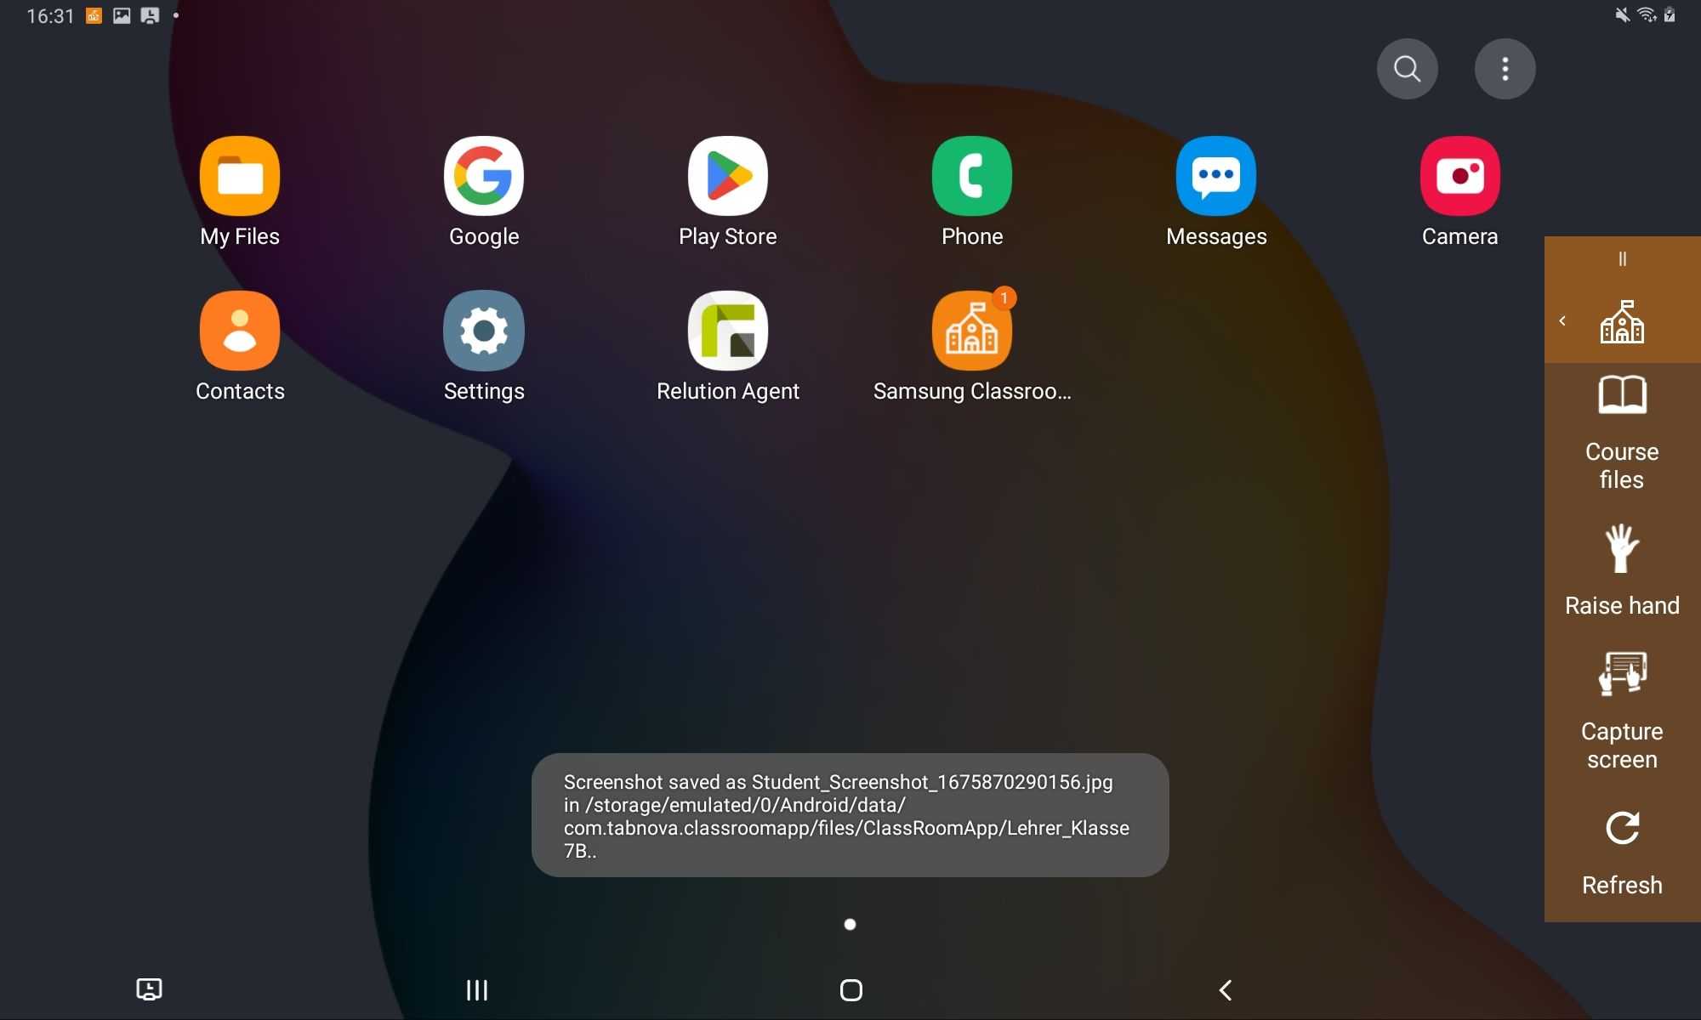Tap the battery status icon
This screenshot has width=1701, height=1020.
1670,14
